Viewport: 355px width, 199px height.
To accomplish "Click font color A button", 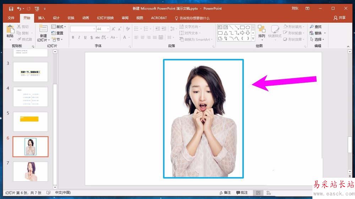I will (x=125, y=38).
